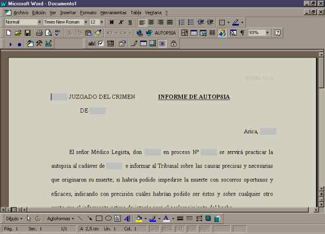Viewport: 325px width, 234px height.
Task: Click the protect form padlock icon
Action: 173,44
